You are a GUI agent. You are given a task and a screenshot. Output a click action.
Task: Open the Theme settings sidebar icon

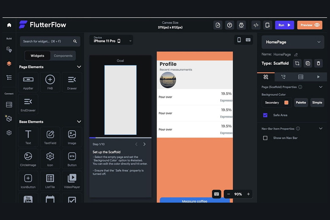point(9,49)
